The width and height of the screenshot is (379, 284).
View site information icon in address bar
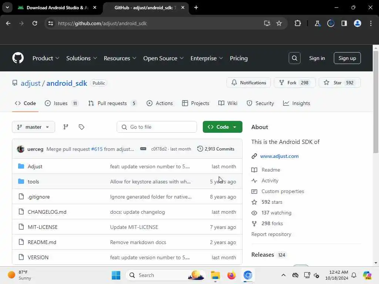51,23
